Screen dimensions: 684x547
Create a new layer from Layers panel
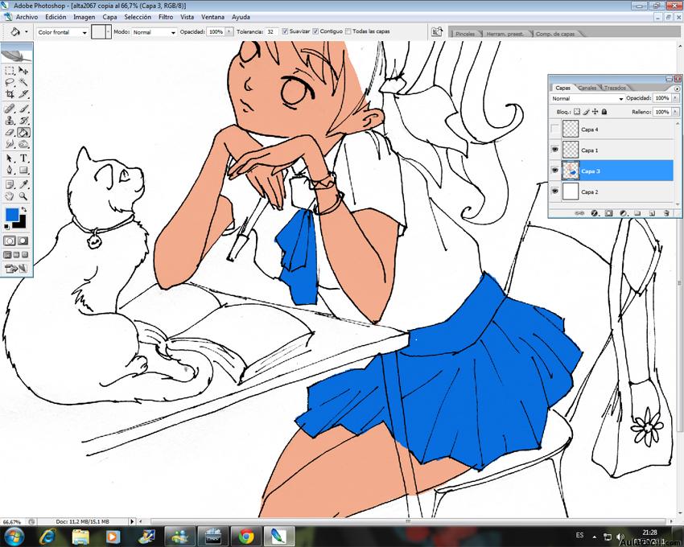tap(652, 213)
